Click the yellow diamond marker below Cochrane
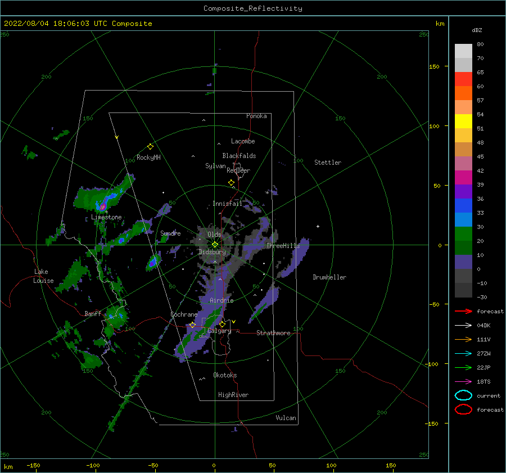Viewport: 506px width, 473px height. [x=192, y=325]
